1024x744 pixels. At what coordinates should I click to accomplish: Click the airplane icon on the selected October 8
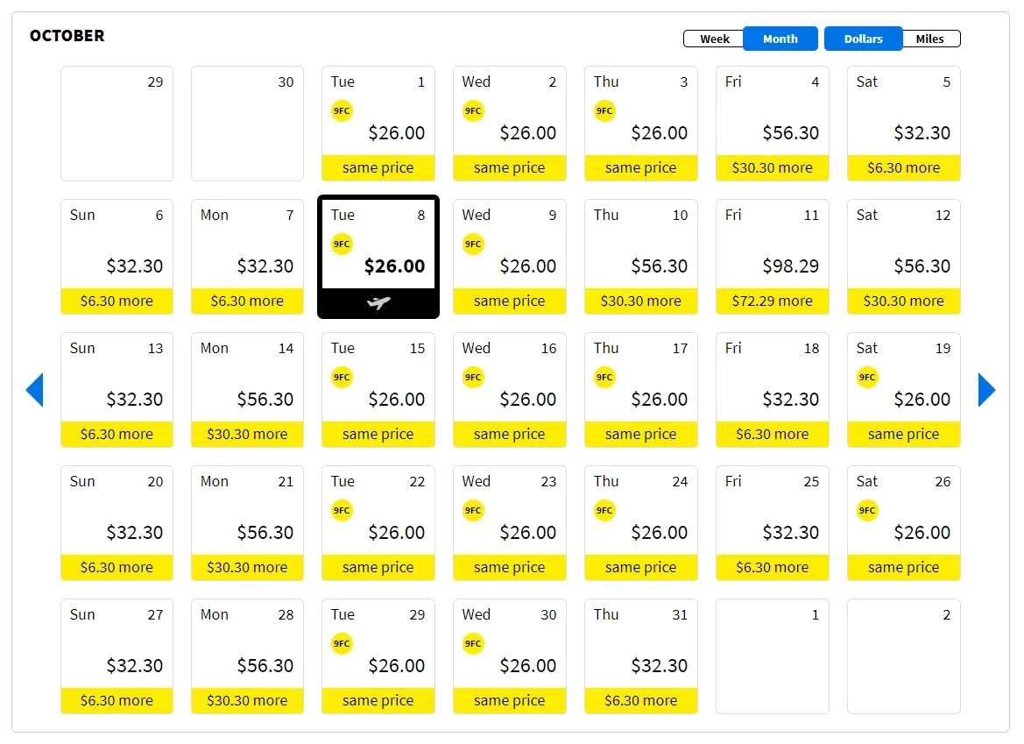click(378, 302)
